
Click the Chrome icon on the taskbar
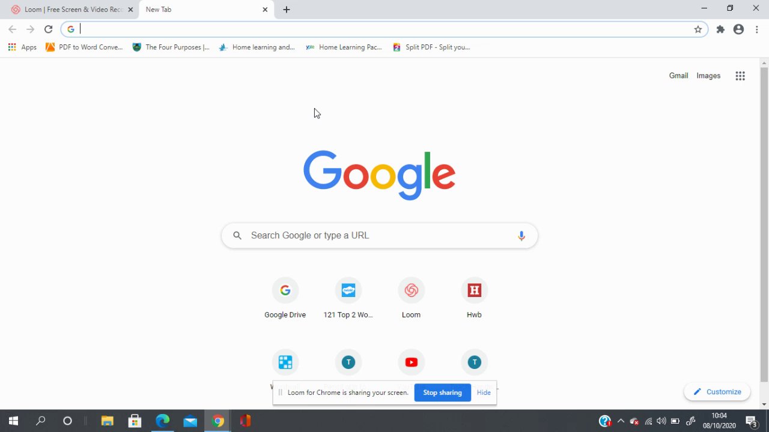pyautogui.click(x=218, y=421)
